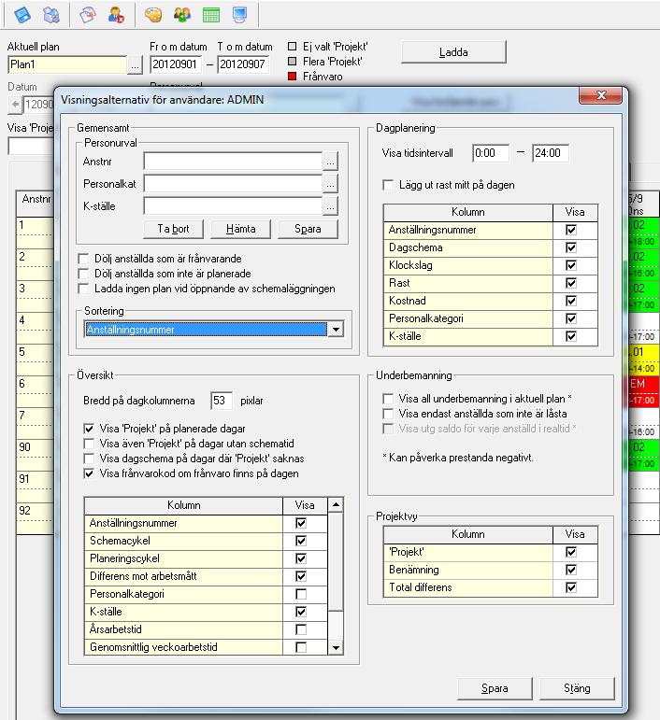660x720 pixels.
Task: Click the bottom Spara button of dialog
Action: [x=495, y=688]
